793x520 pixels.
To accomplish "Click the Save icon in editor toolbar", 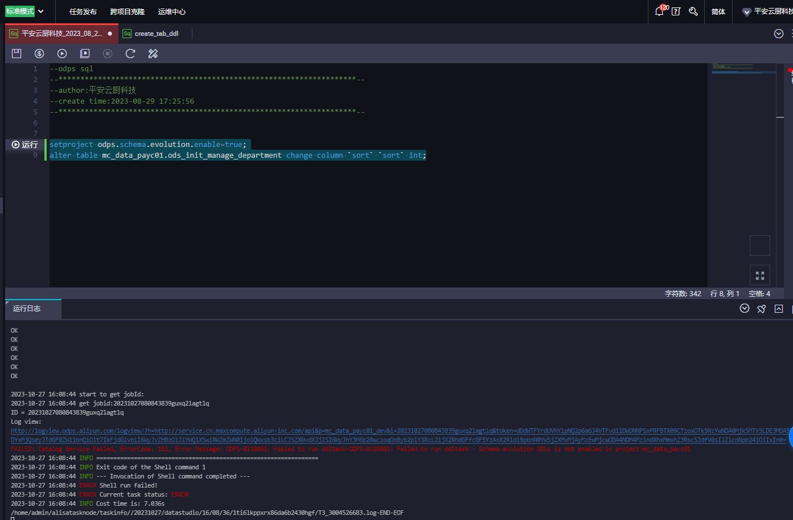I will 17,54.
